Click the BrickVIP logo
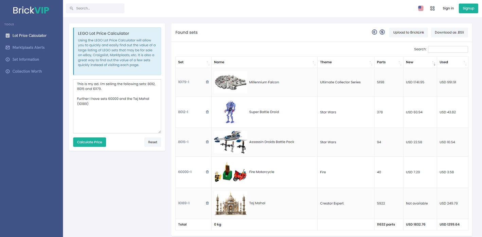Image resolution: width=482 pixels, height=237 pixels. (x=31, y=10)
